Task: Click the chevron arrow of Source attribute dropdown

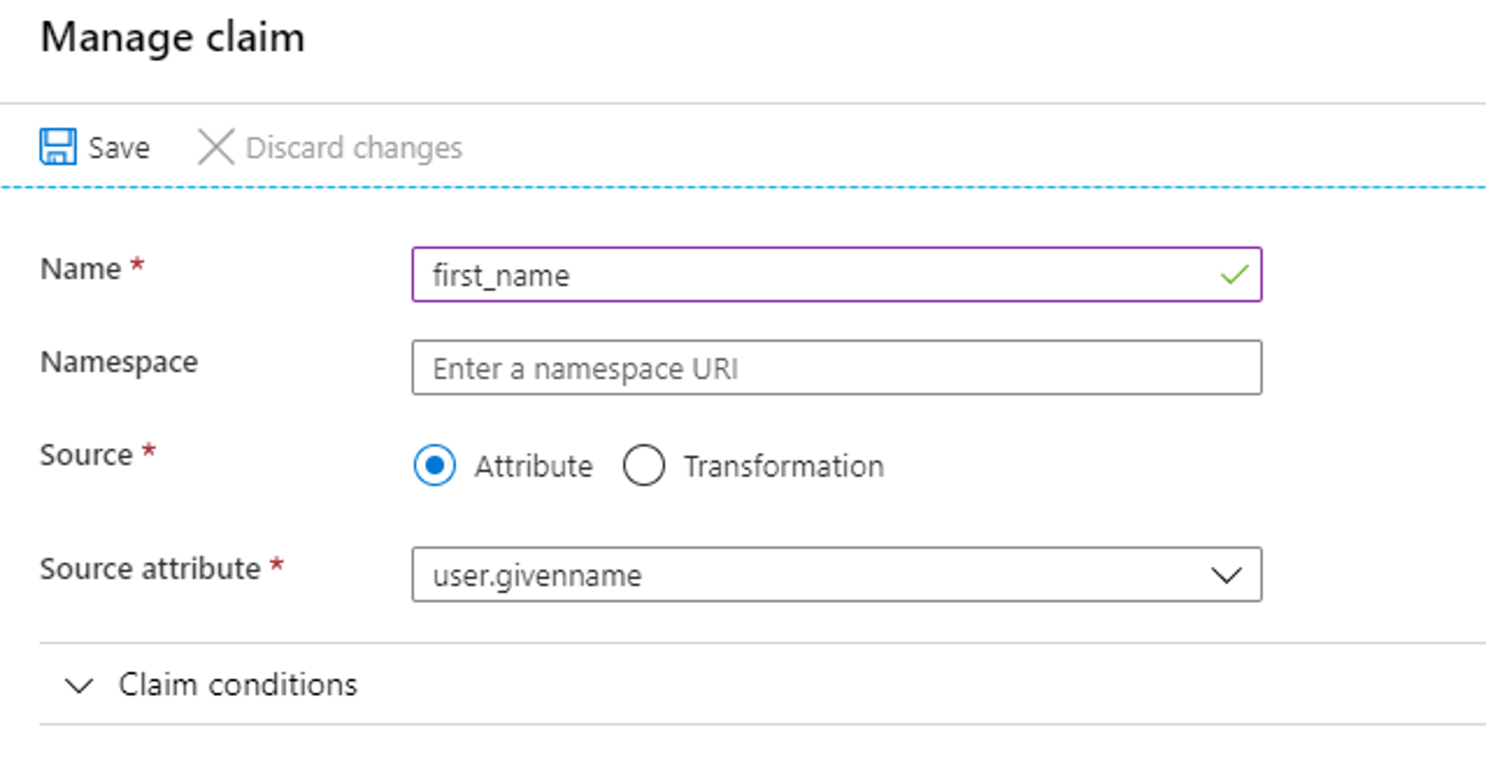Action: point(1226,575)
